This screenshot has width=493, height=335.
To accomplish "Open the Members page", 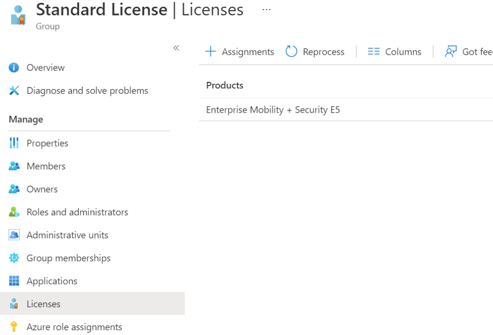I will 46,166.
